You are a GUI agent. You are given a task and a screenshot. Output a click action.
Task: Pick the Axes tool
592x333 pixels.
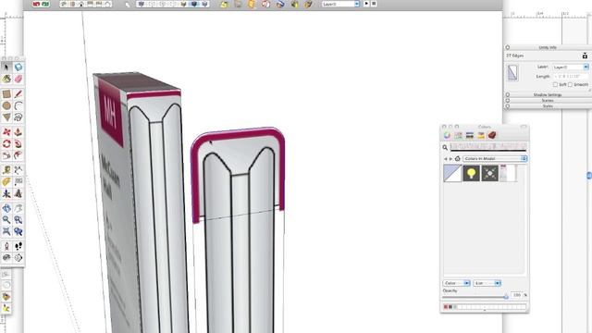tap(6, 193)
